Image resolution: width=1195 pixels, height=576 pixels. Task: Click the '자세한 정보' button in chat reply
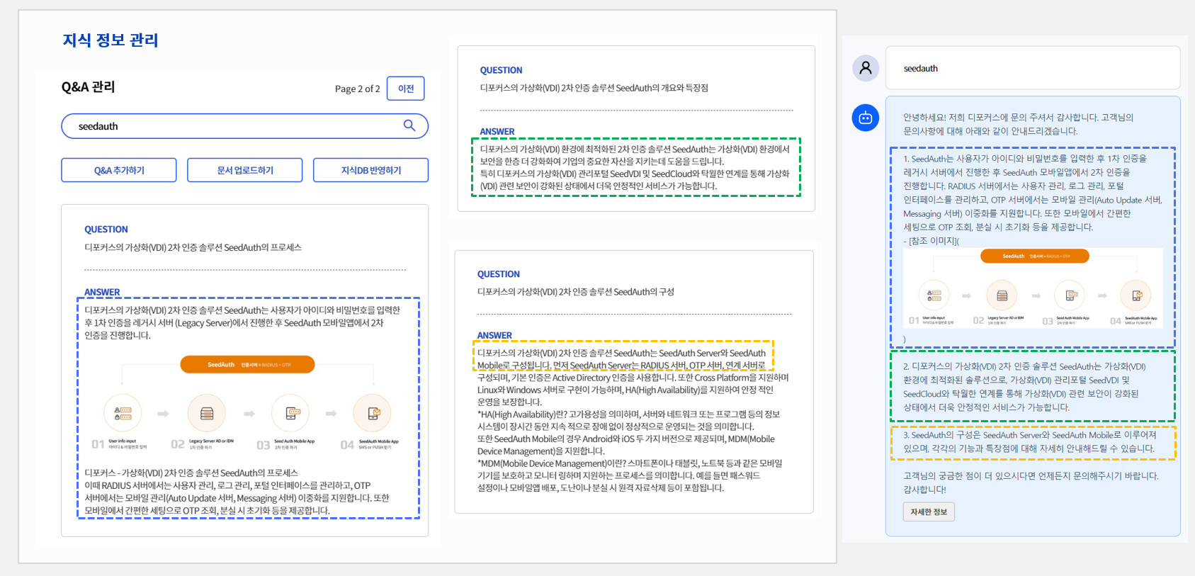point(929,512)
